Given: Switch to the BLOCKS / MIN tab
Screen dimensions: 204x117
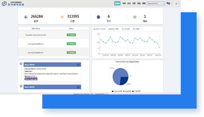Looking at the screenshot, I should point(113,29).
